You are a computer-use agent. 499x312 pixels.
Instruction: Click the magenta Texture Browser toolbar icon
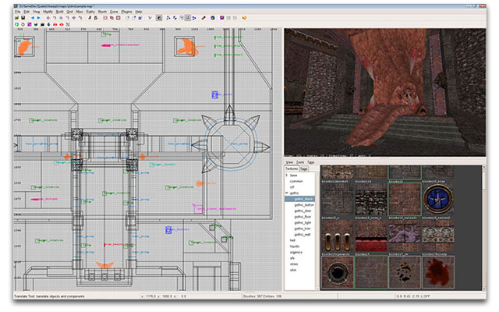(221, 18)
